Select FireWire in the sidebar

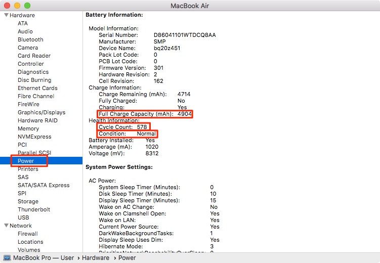click(28, 104)
